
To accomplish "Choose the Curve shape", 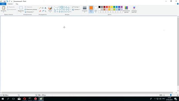I will pos(57,7).
